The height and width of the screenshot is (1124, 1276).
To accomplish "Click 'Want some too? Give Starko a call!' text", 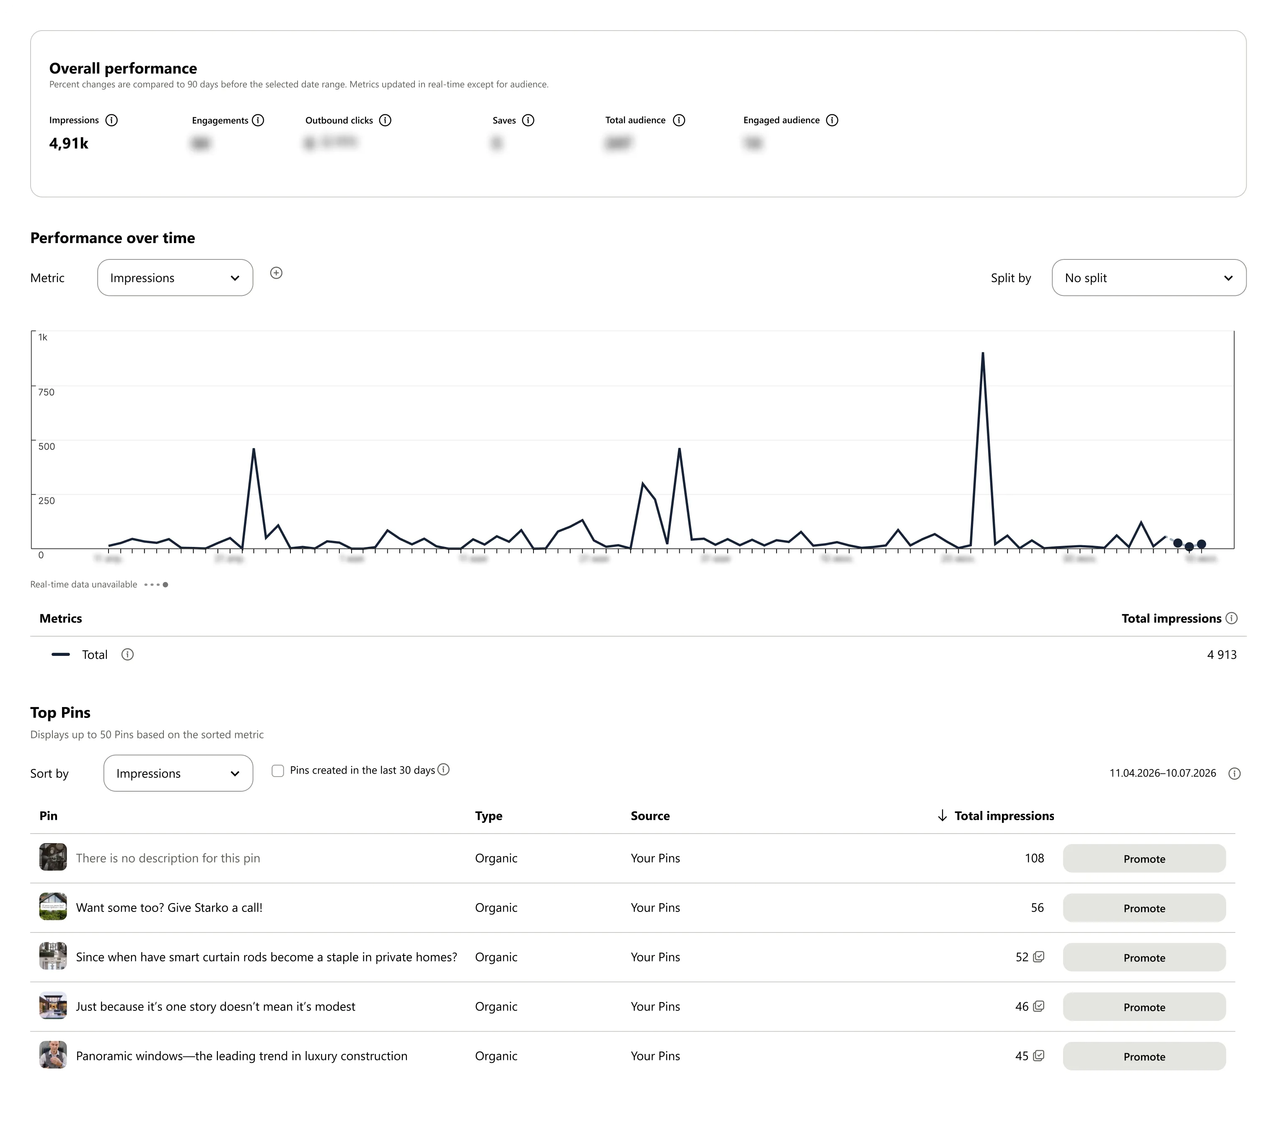I will [x=169, y=907].
